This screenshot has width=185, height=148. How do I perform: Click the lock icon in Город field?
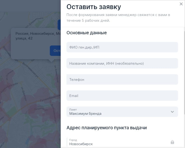[x=172, y=142]
